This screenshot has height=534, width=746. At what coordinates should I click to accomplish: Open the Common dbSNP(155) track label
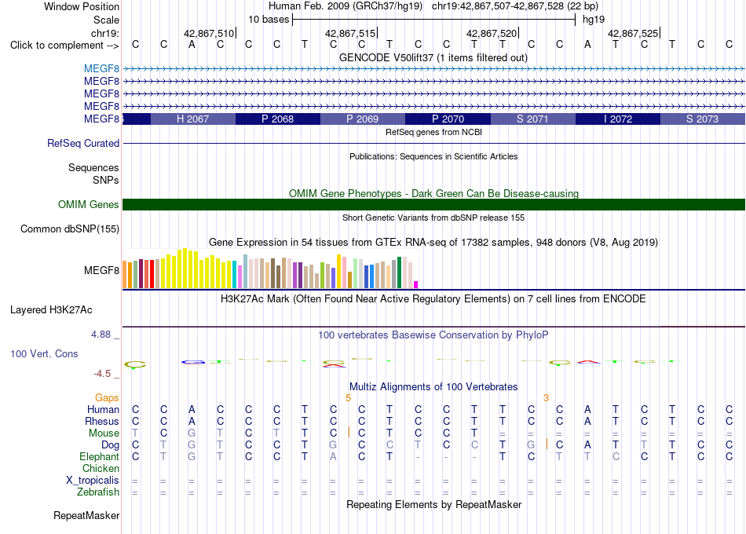click(x=70, y=229)
